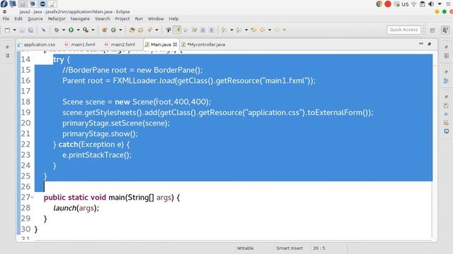
Task: Open the Source menu
Action: (x=35, y=19)
